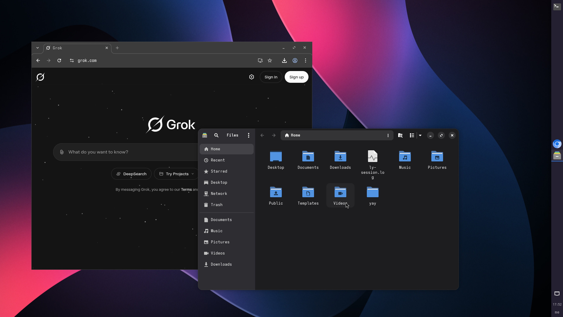Click the DeepSearch button
563x317 pixels.
[131, 174]
